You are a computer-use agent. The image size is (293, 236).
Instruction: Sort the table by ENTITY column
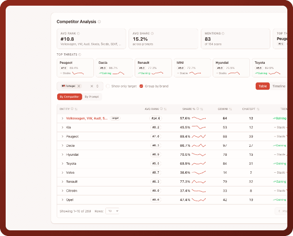point(76,109)
